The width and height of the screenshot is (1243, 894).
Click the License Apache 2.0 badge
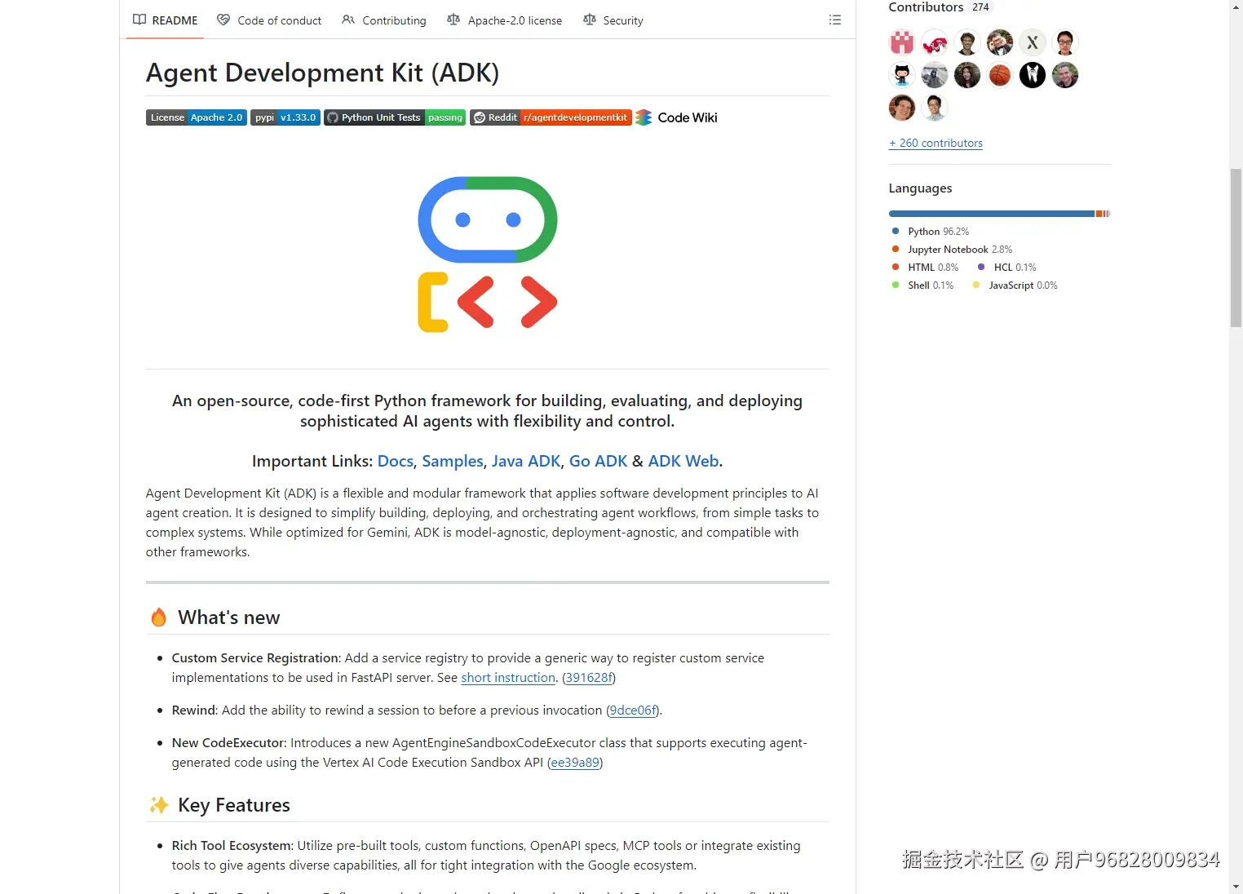pyautogui.click(x=197, y=117)
